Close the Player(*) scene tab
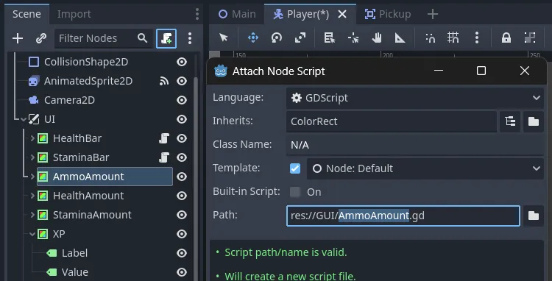The height and width of the screenshot is (281, 552). [342, 14]
